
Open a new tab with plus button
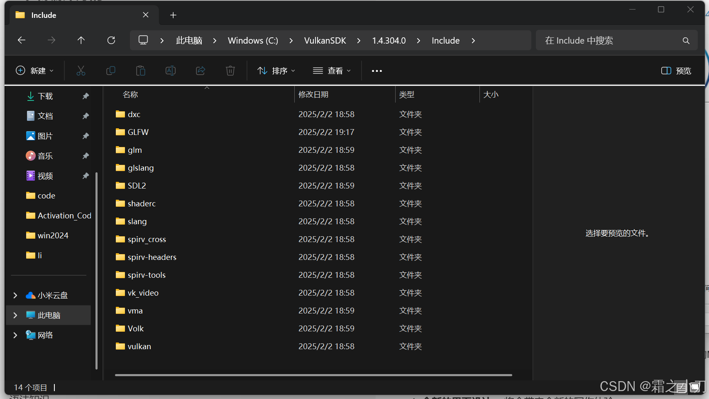point(173,15)
